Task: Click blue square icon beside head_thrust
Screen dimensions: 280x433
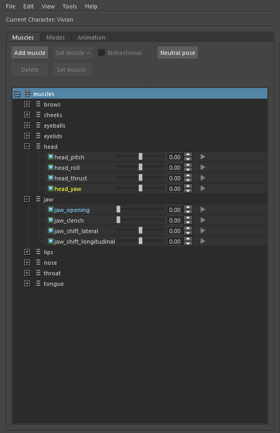Action: (x=51, y=178)
